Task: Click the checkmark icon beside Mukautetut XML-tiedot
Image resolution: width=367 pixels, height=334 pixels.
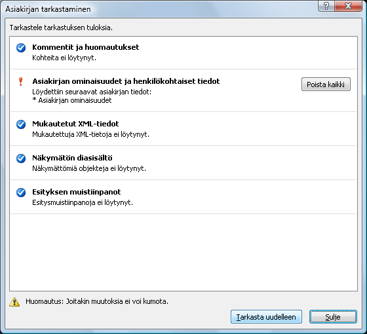Action: click(21, 124)
